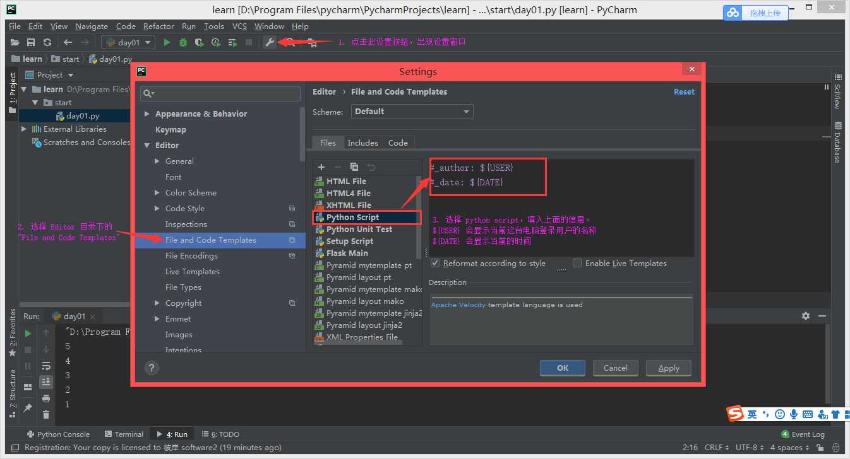Open the Event Log

(803, 434)
